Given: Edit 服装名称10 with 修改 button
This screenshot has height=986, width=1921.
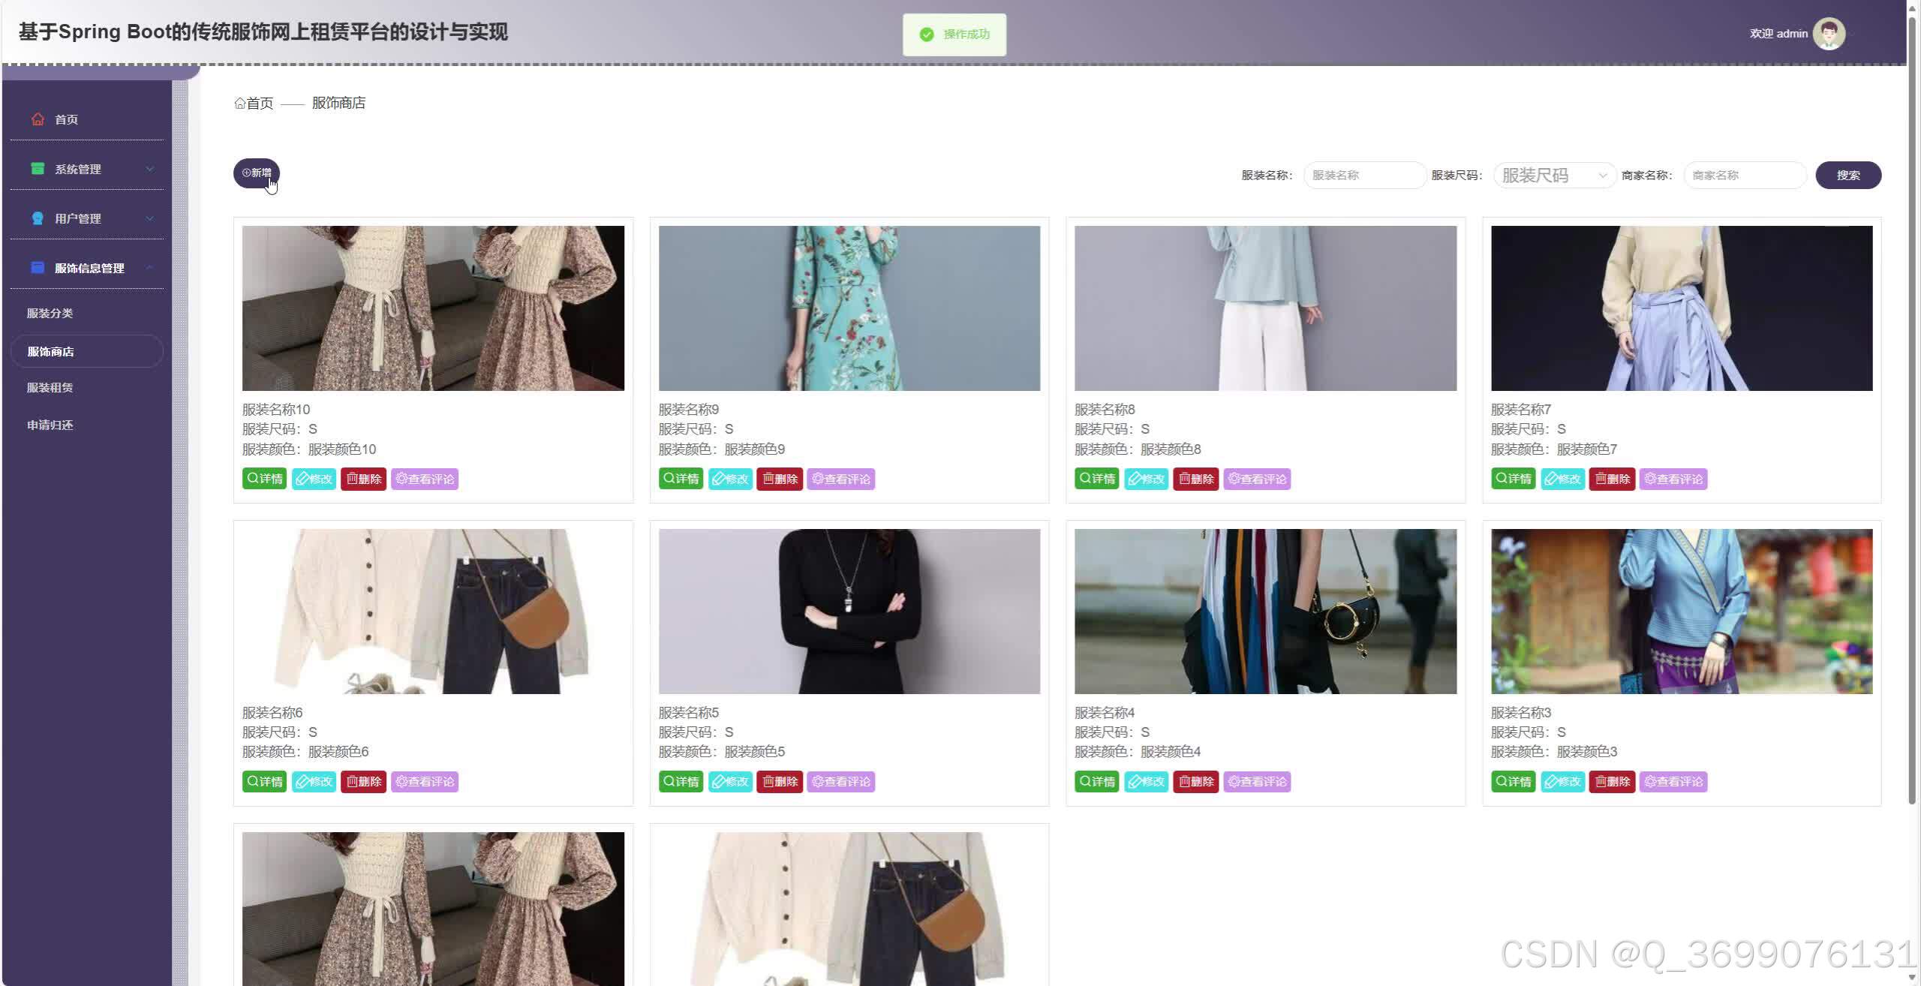Looking at the screenshot, I should point(314,479).
